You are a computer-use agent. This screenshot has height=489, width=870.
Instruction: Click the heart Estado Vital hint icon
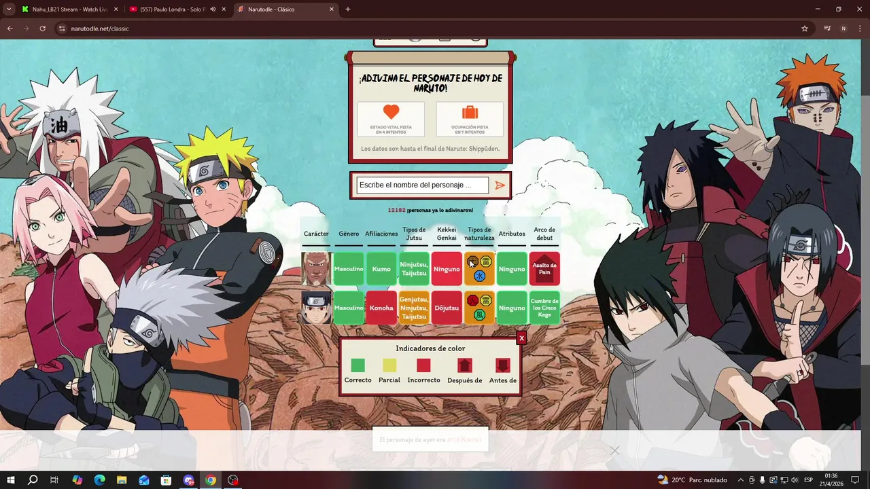[x=391, y=112]
